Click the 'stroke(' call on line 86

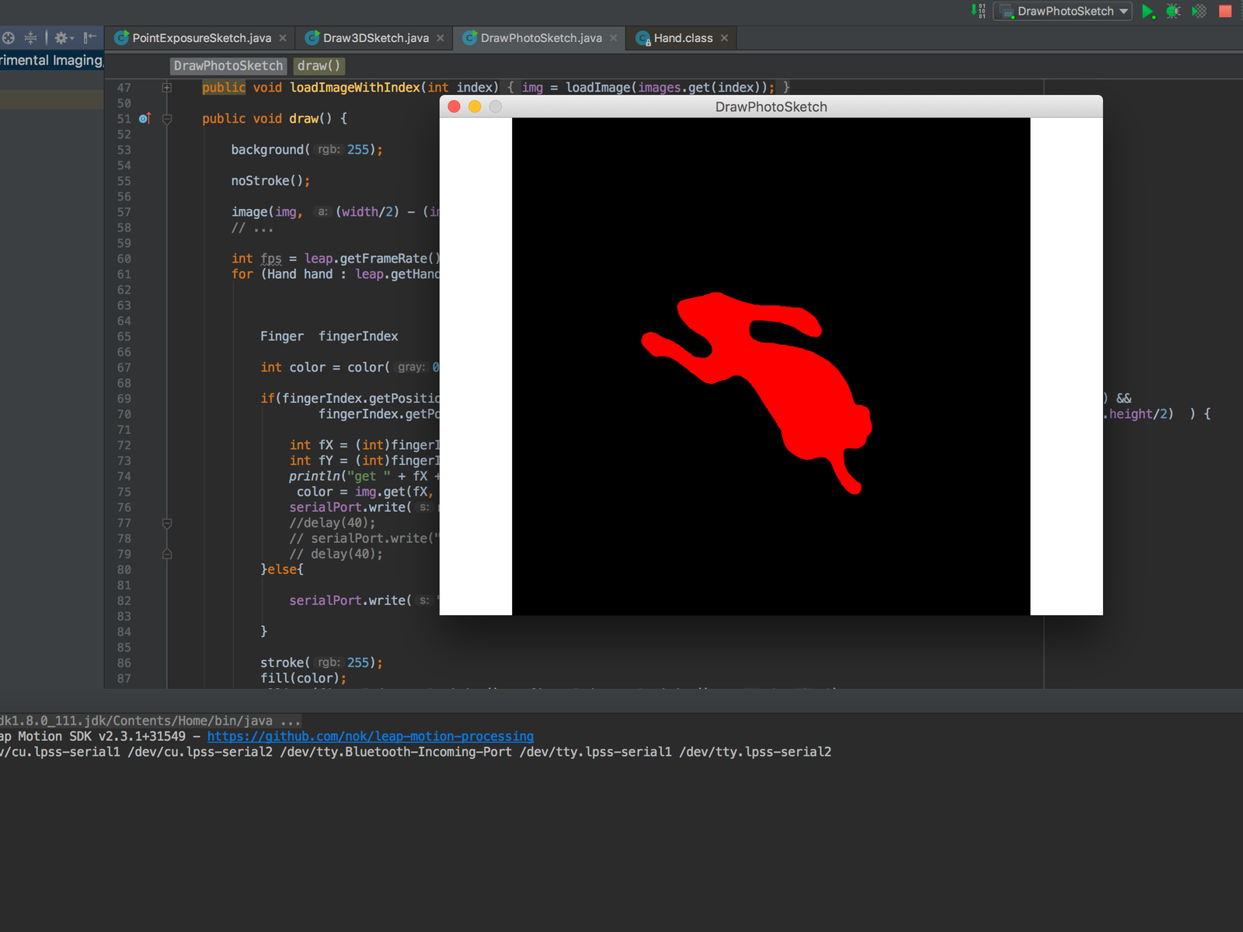[285, 662]
